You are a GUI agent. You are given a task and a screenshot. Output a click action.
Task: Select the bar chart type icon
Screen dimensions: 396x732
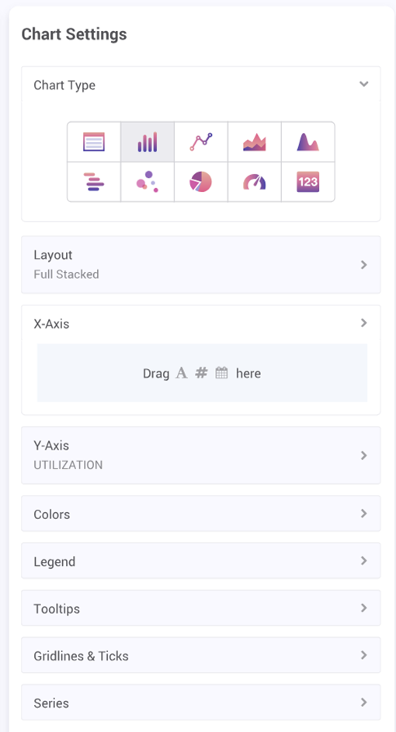tap(148, 142)
